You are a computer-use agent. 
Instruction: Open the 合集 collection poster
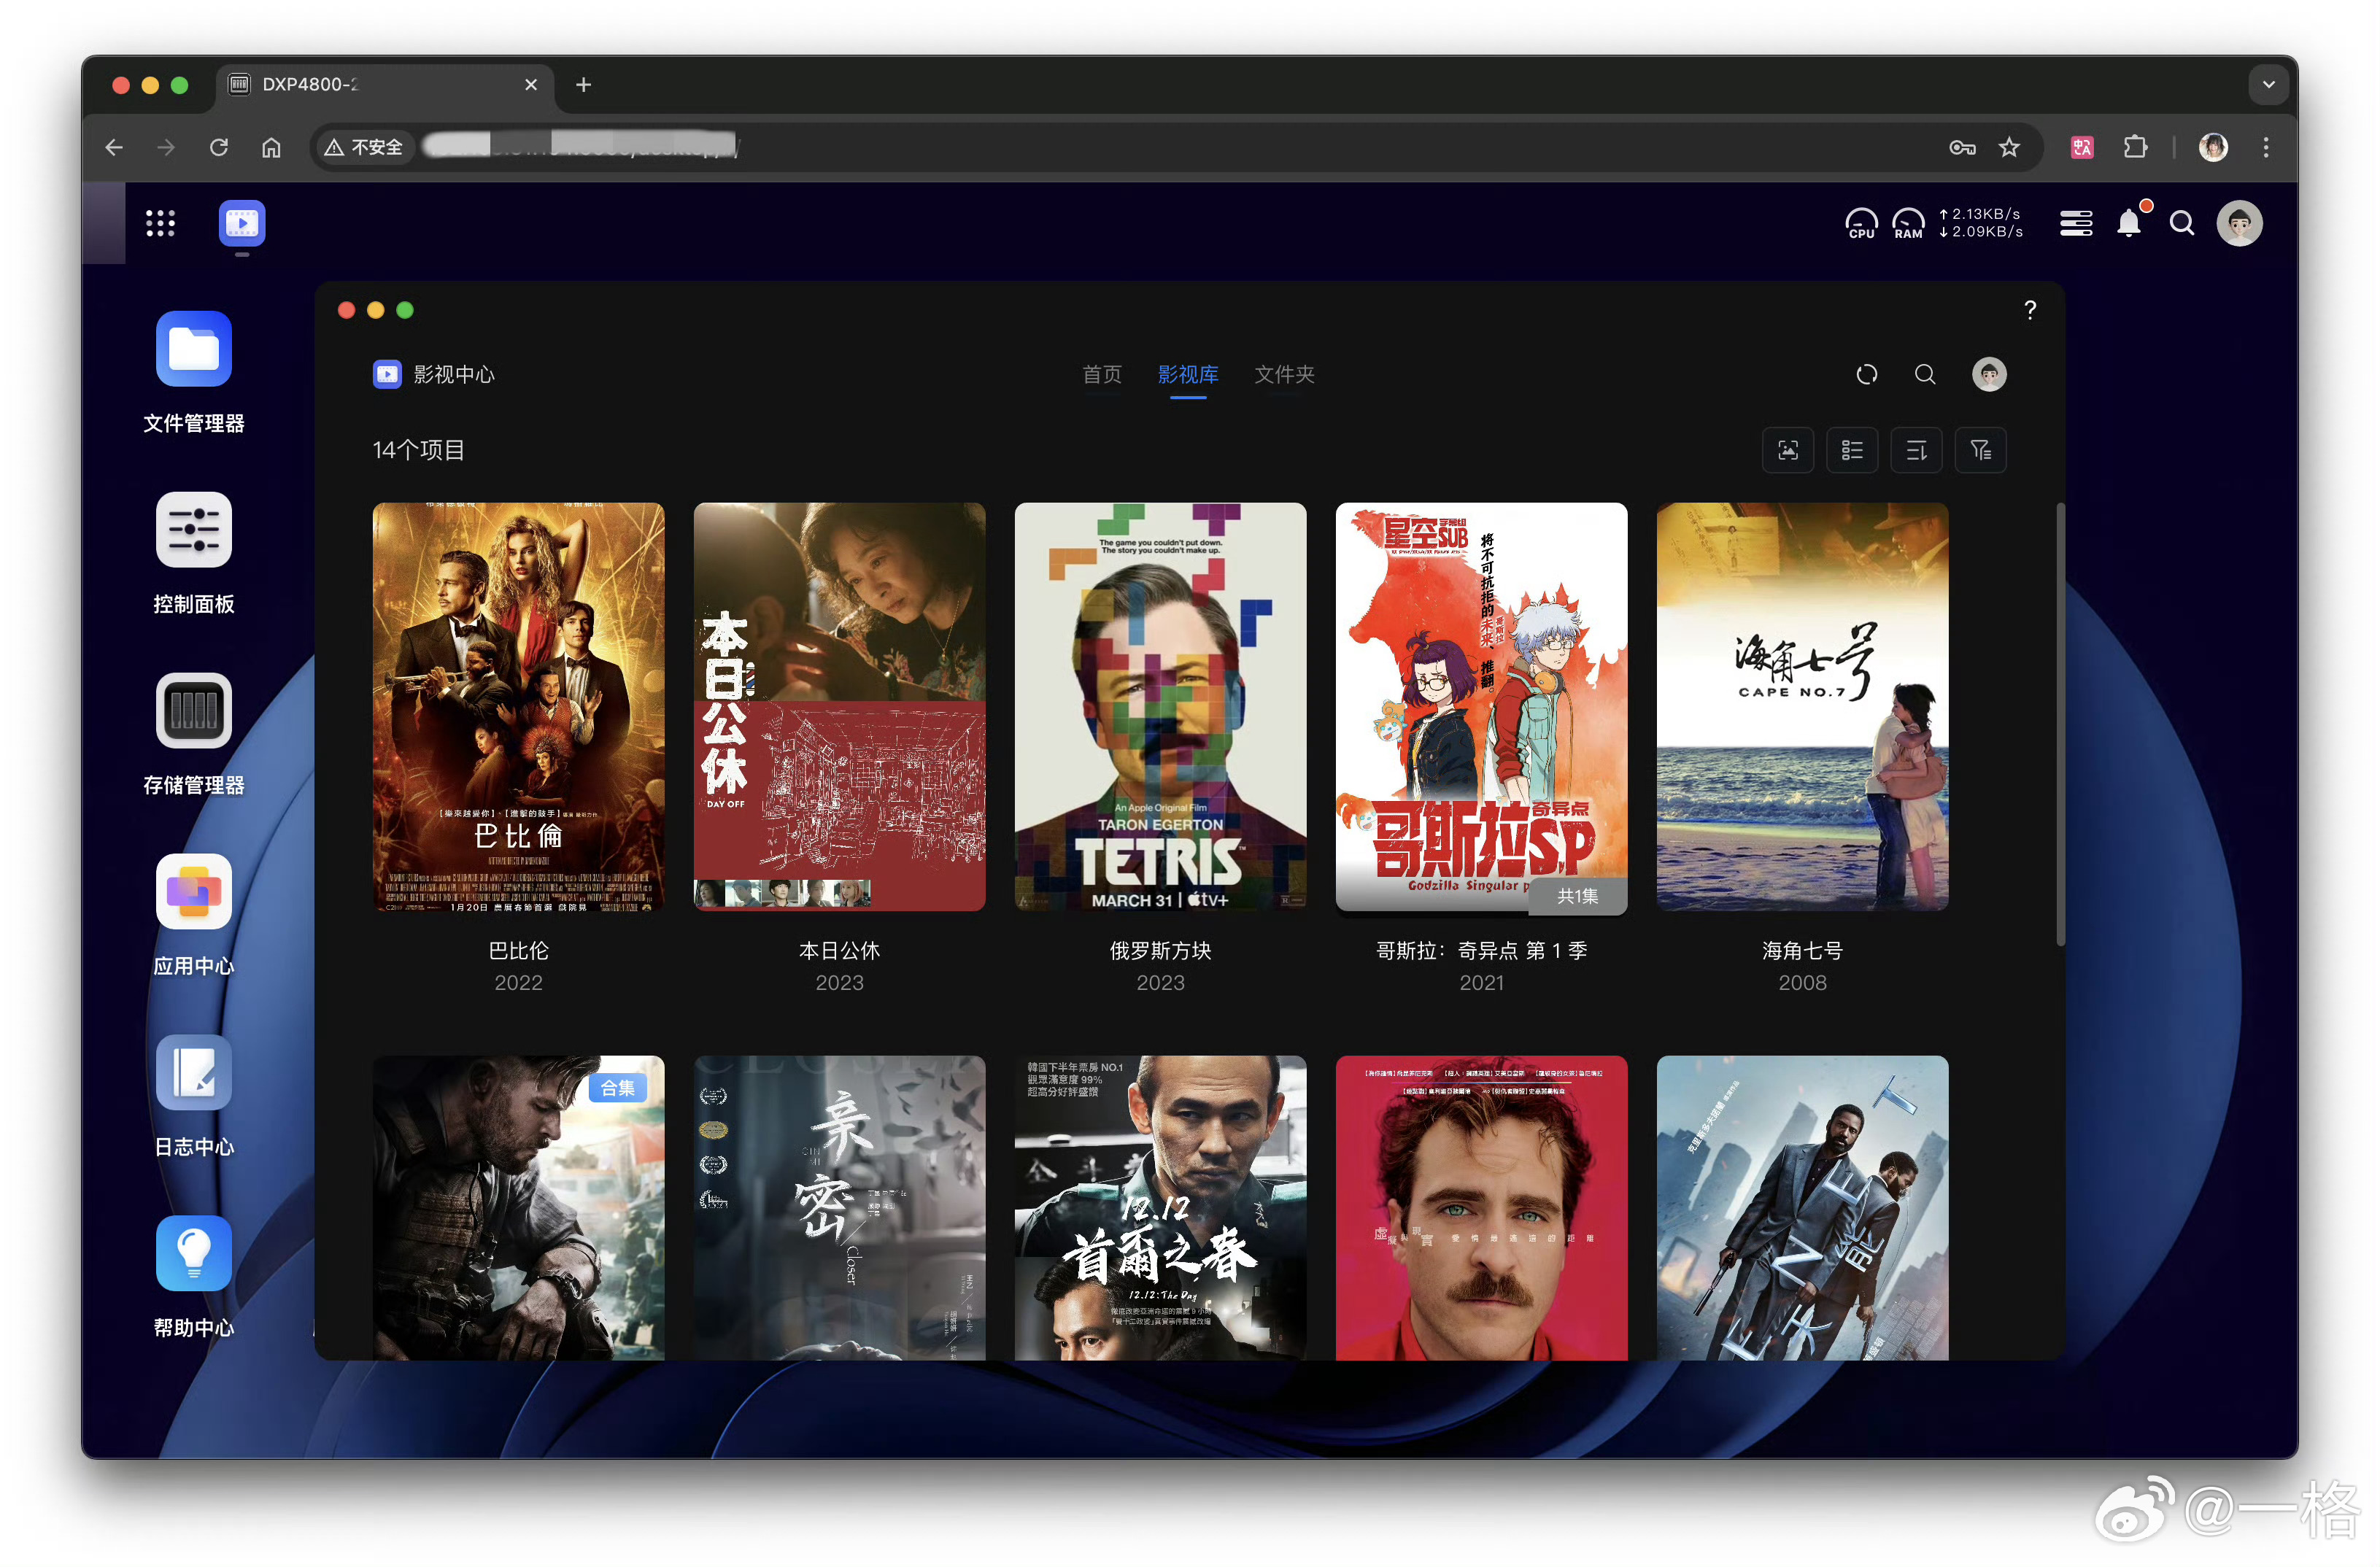coord(518,1208)
